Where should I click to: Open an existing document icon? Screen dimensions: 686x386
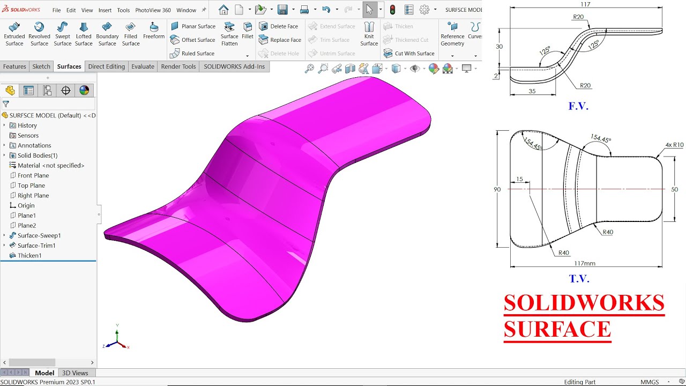point(260,10)
